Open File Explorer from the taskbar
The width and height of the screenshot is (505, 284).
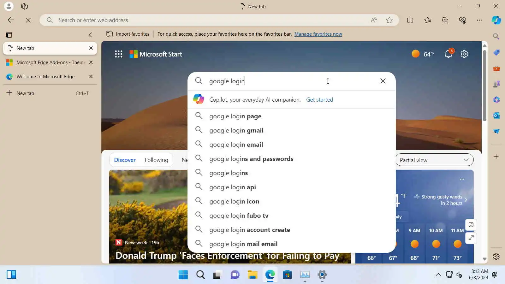(x=252, y=275)
